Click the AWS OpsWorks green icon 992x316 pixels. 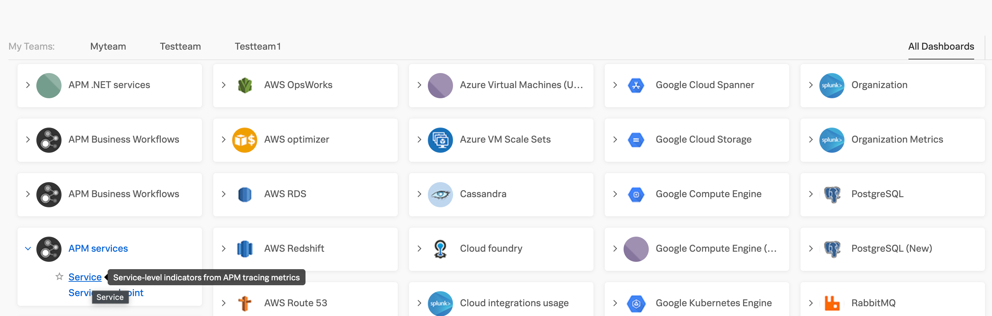point(245,85)
